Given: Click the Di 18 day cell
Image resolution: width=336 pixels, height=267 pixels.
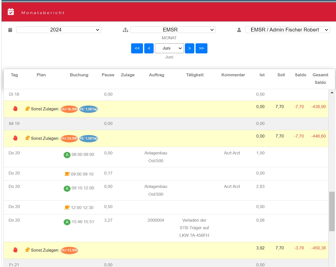Looking at the screenshot, I should pos(14,94).
